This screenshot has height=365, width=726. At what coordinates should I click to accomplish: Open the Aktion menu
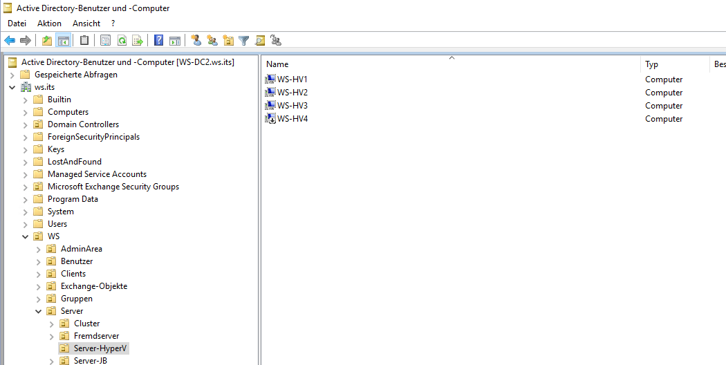click(x=49, y=24)
